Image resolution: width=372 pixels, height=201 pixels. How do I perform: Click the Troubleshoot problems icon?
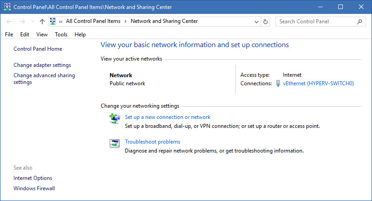pyautogui.click(x=115, y=143)
